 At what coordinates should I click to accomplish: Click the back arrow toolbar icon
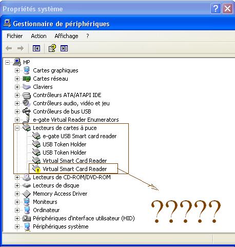point(9,48)
